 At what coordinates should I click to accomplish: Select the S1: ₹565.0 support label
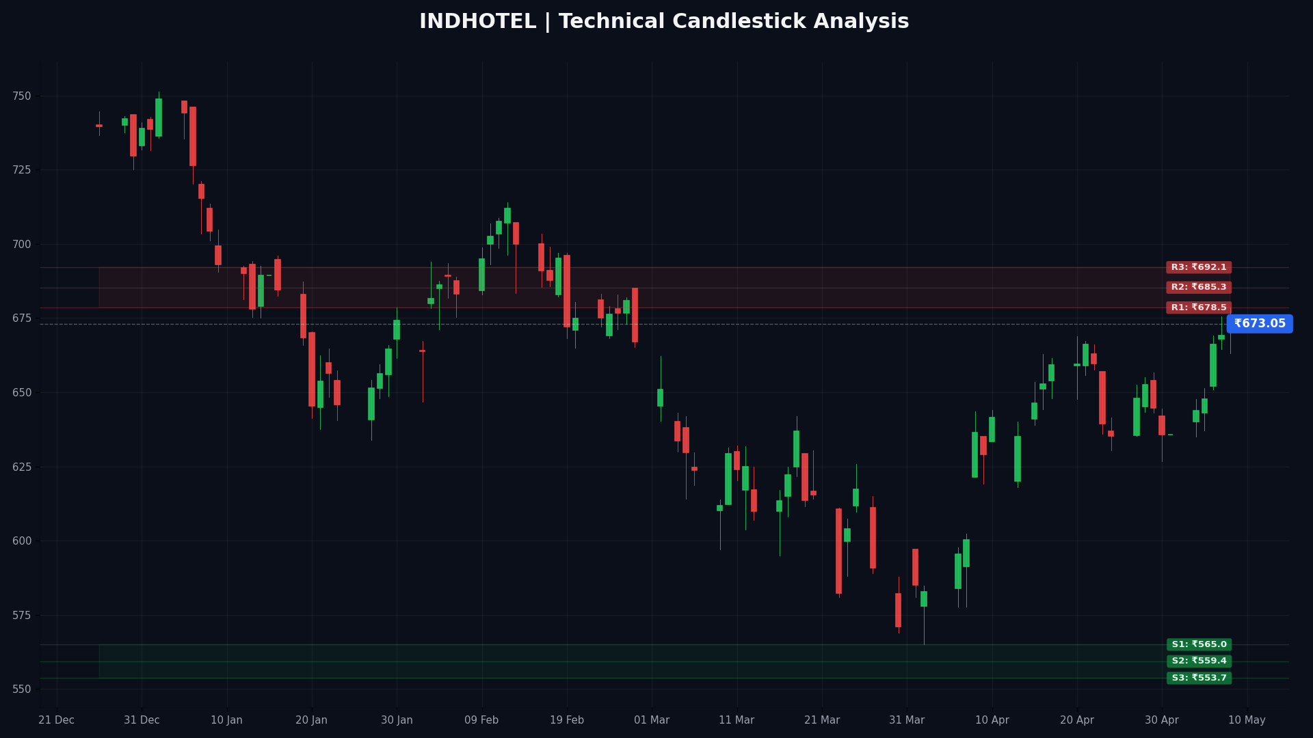pyautogui.click(x=1199, y=644)
